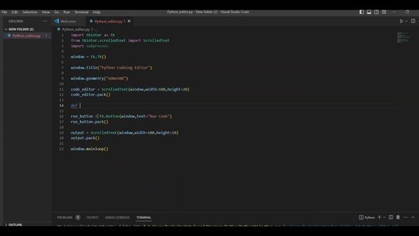
Task: Minimize the VS Code window
Action: (394, 12)
